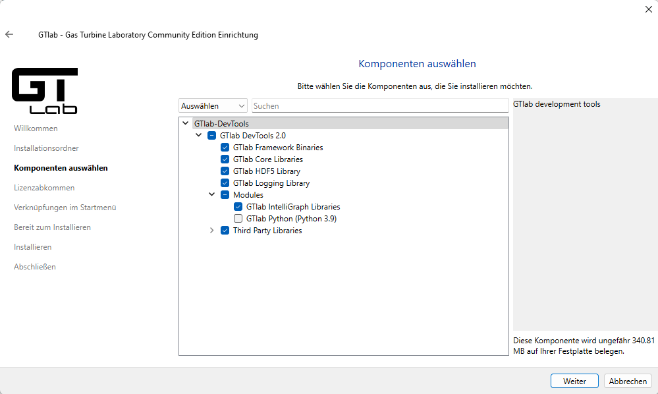The width and height of the screenshot is (658, 394).
Task: Select Bereit zum Installieren step
Action: click(x=52, y=227)
